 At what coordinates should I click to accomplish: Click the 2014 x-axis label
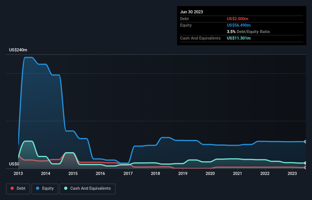[46, 173]
